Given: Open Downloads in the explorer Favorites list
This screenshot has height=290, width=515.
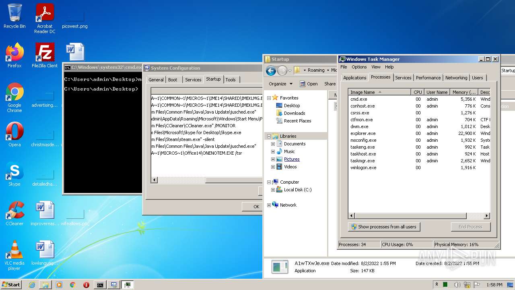Looking at the screenshot, I should (x=294, y=113).
